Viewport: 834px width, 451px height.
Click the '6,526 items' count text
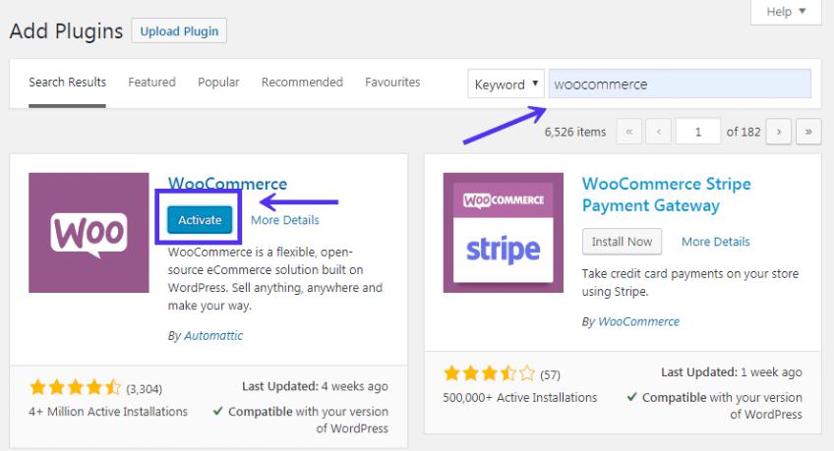pos(575,132)
